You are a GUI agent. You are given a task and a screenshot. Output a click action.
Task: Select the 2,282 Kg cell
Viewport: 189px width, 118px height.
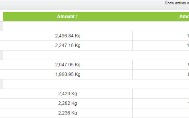68,103
